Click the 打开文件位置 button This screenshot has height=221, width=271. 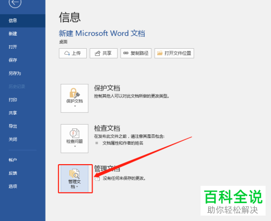[174, 53]
